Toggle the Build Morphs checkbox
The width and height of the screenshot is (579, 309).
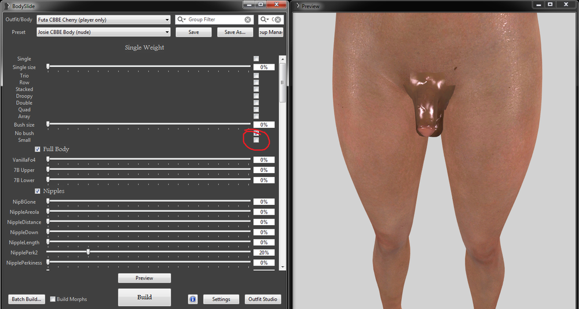pos(53,299)
